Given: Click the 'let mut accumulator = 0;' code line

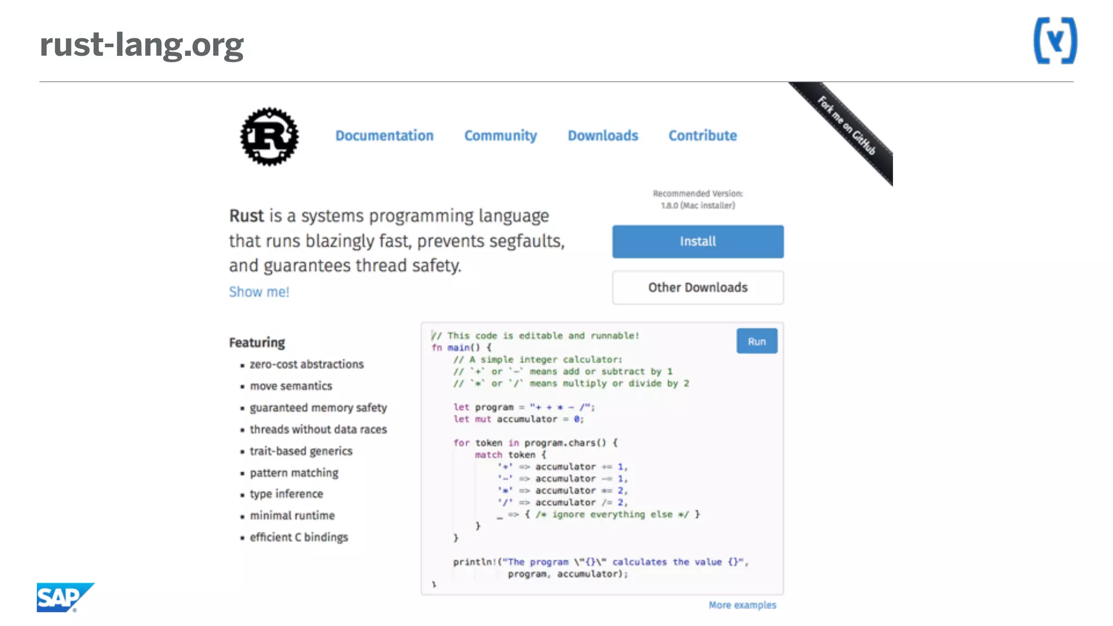Looking at the screenshot, I should click(518, 419).
